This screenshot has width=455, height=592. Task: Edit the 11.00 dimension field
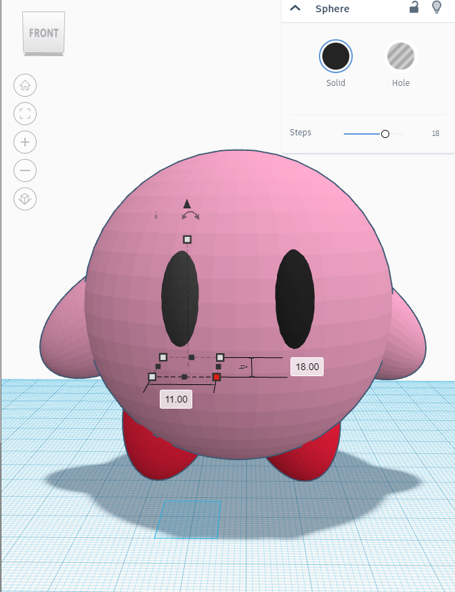click(x=176, y=399)
